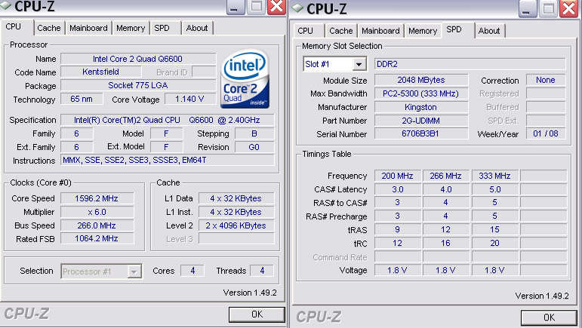582x328 pixels.
Task: Select SPD tab in left CPU-Z window
Action: (x=162, y=28)
